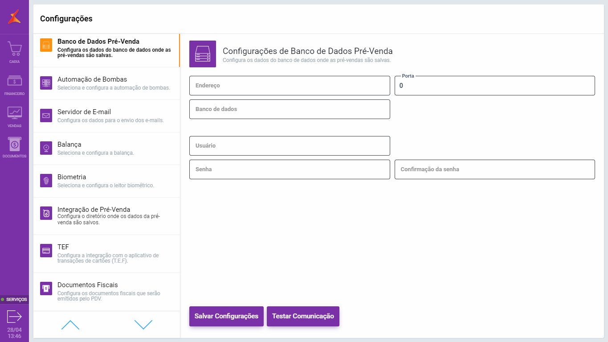Select Documentos Fiscais settings item
Image resolution: width=608 pixels, height=342 pixels.
click(107, 291)
